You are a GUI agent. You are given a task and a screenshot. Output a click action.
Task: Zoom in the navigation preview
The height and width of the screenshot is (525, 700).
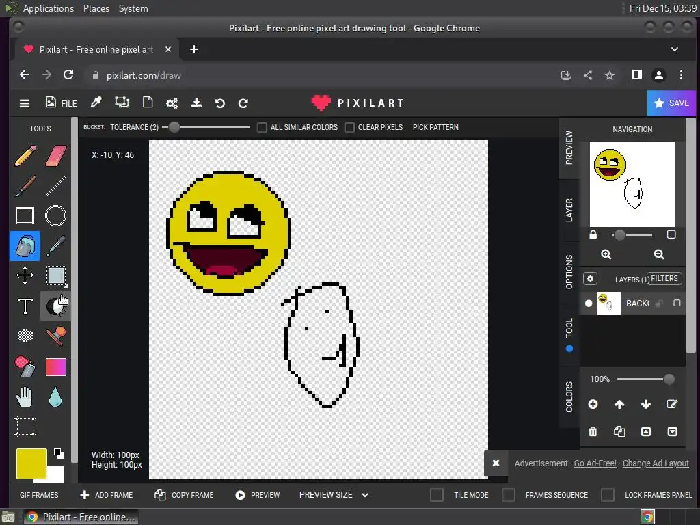pyautogui.click(x=606, y=254)
